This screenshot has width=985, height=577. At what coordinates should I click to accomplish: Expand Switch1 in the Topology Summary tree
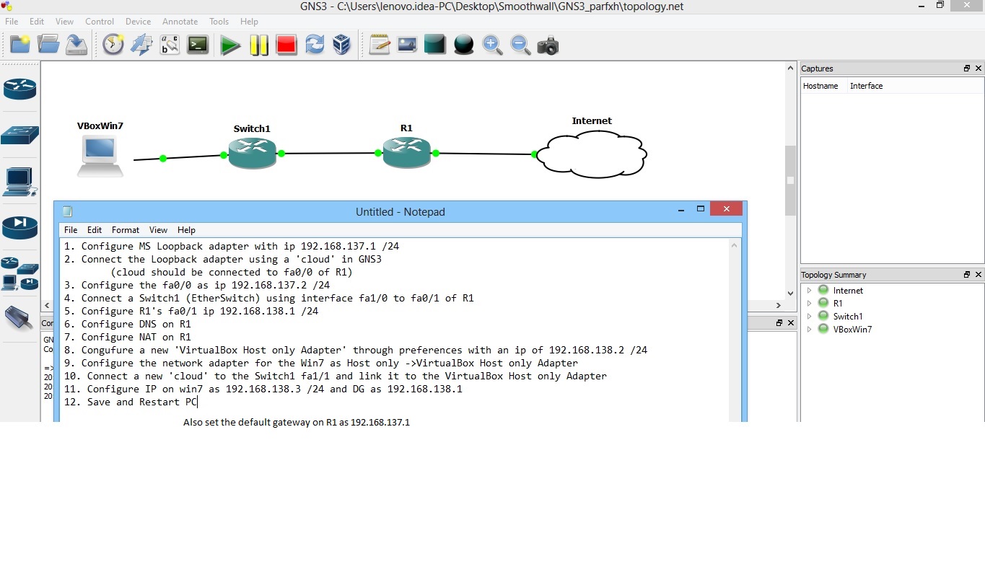(810, 317)
